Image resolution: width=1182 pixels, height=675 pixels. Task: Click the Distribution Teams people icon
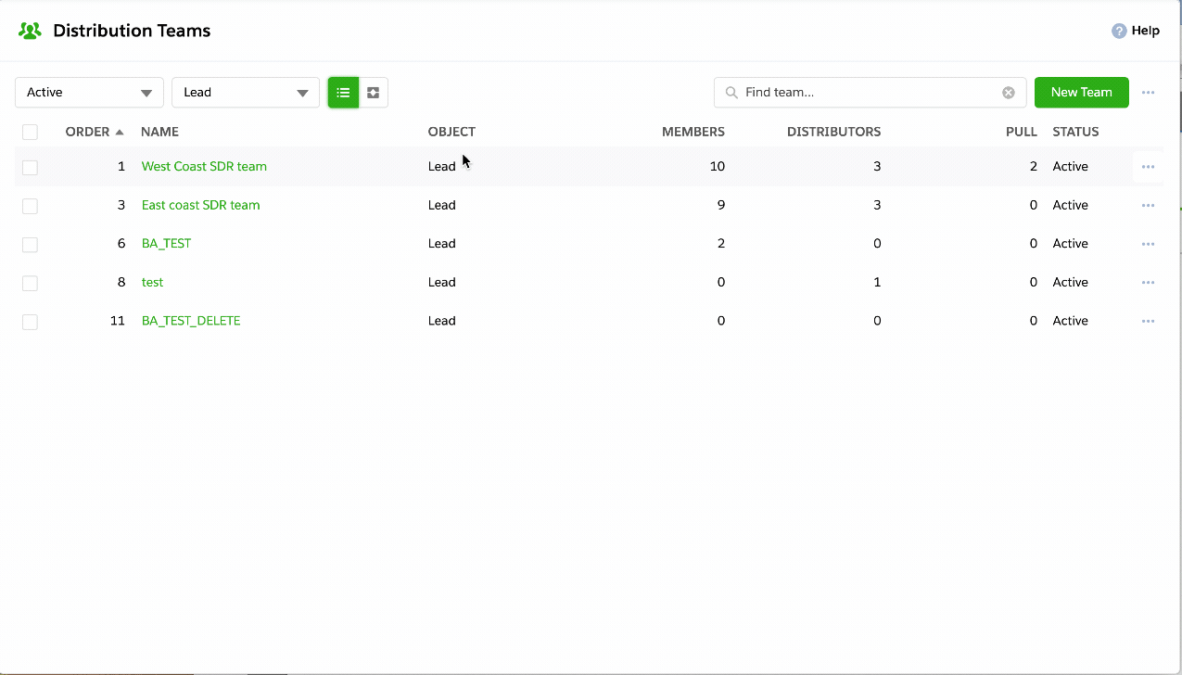pyautogui.click(x=30, y=31)
